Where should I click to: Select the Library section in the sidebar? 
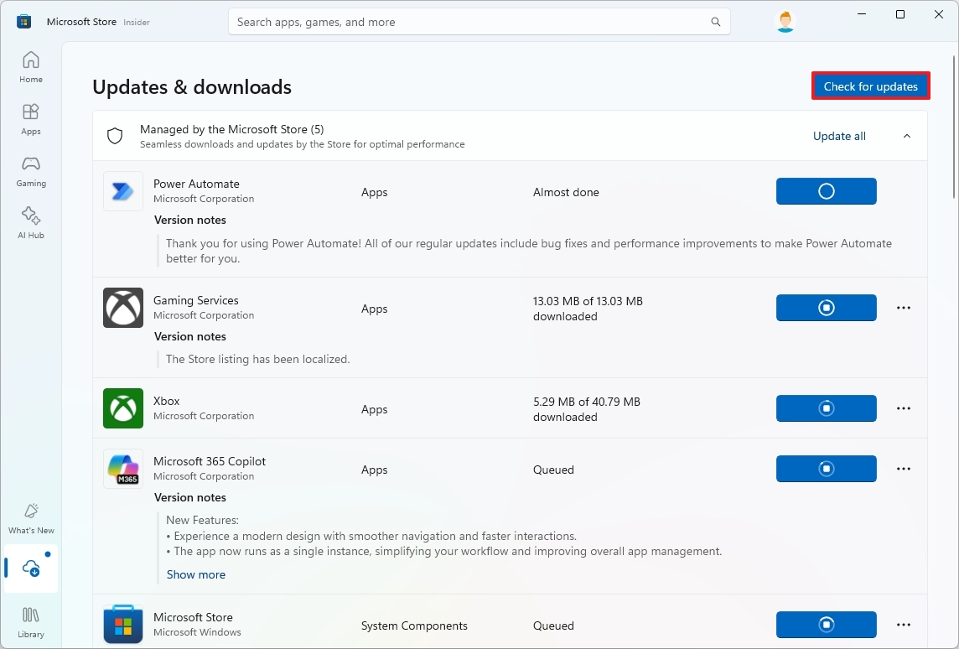[x=30, y=621]
